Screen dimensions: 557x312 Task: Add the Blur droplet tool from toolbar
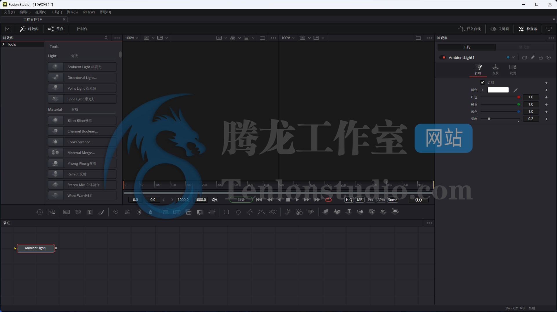click(150, 212)
